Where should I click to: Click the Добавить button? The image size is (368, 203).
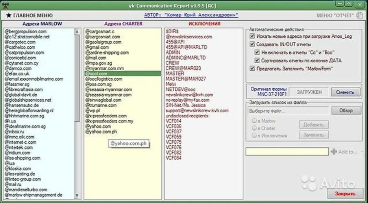(314, 125)
